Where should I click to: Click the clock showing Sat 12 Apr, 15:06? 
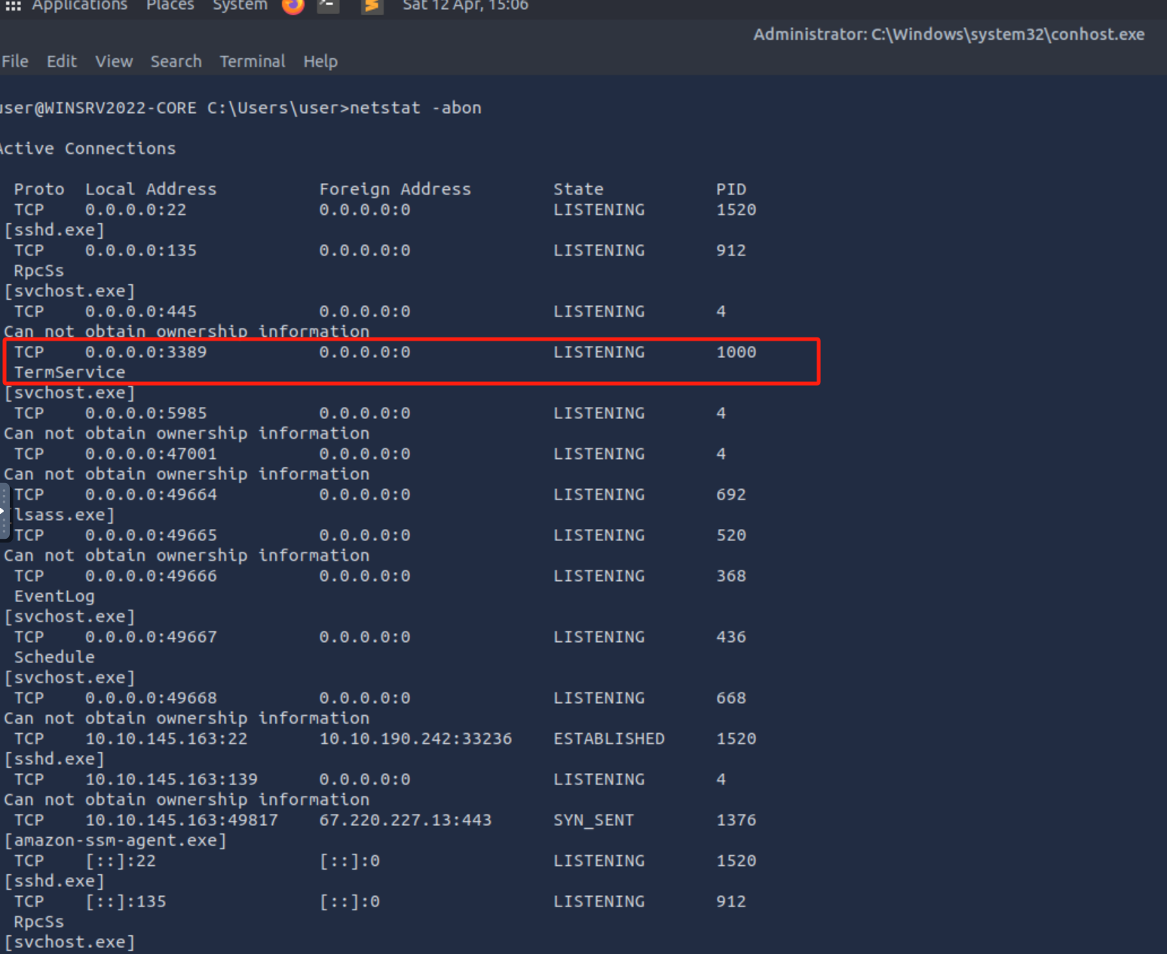tap(465, 5)
